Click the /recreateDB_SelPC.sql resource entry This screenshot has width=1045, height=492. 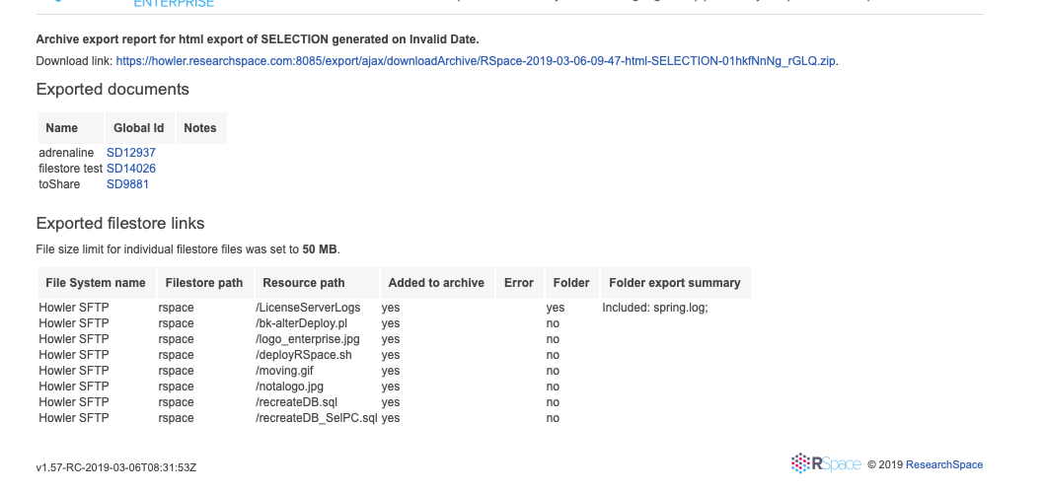click(316, 418)
